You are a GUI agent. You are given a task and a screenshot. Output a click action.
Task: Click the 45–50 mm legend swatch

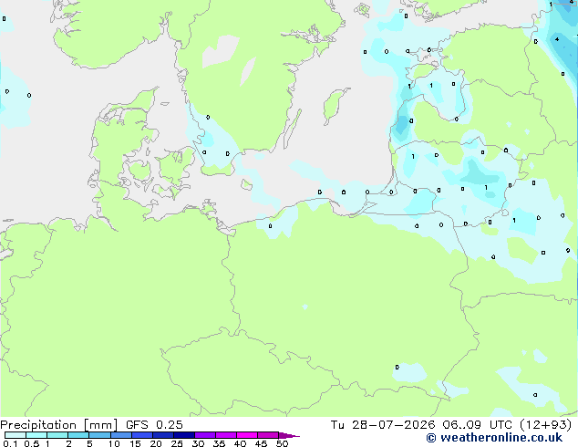268,435
